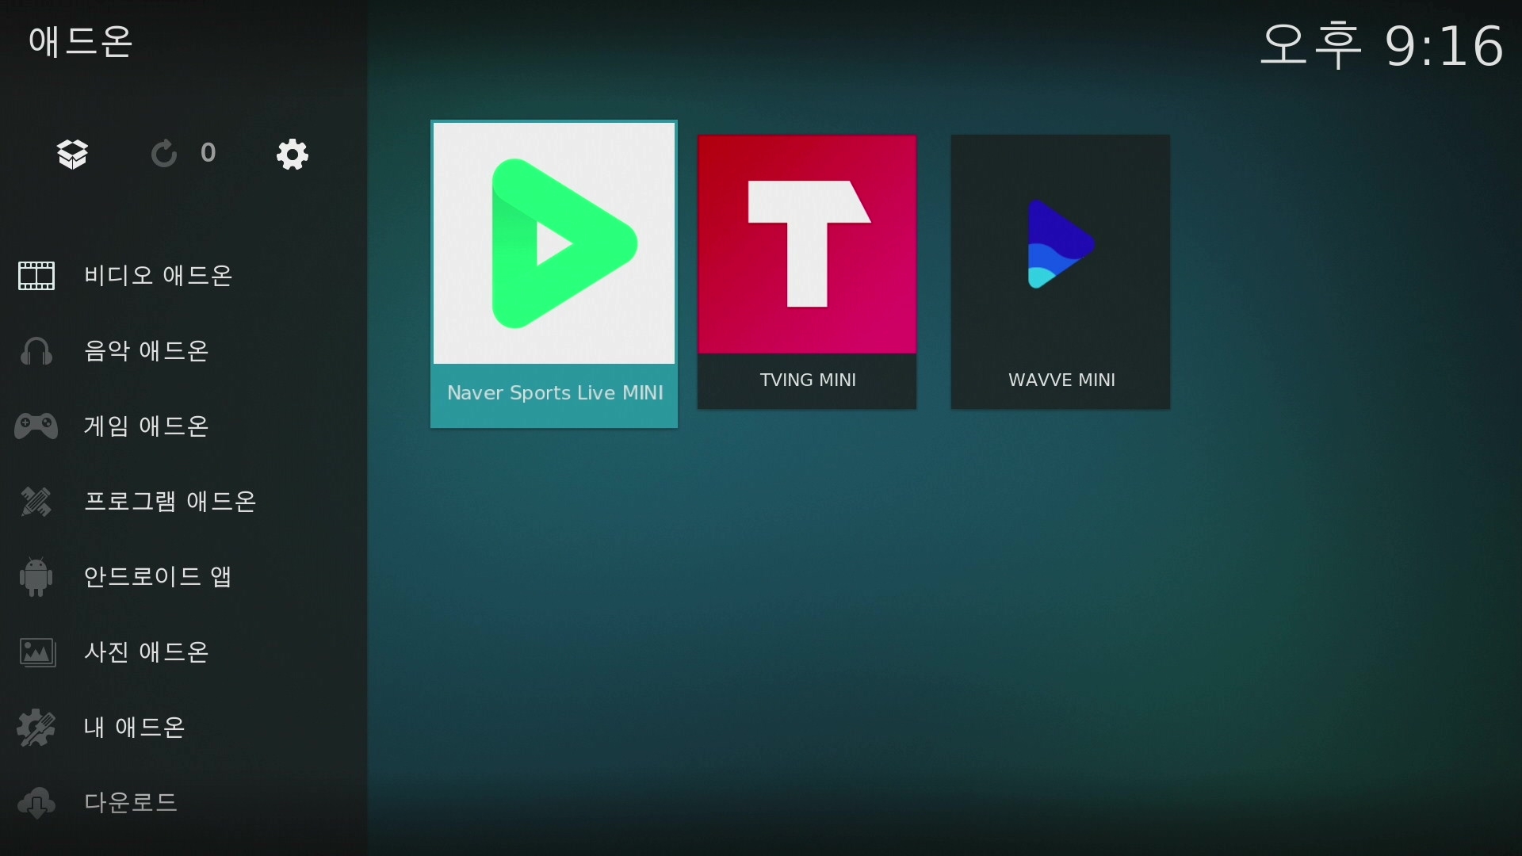Click the game add-ons controller icon
This screenshot has height=856, width=1522.
click(36, 426)
